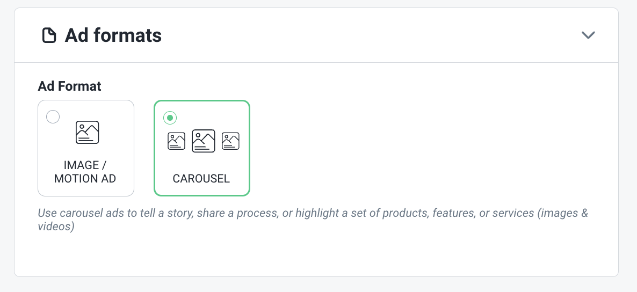Collapse the Ad formats section chevron
Image resolution: width=637 pixels, height=292 pixels.
pos(588,35)
